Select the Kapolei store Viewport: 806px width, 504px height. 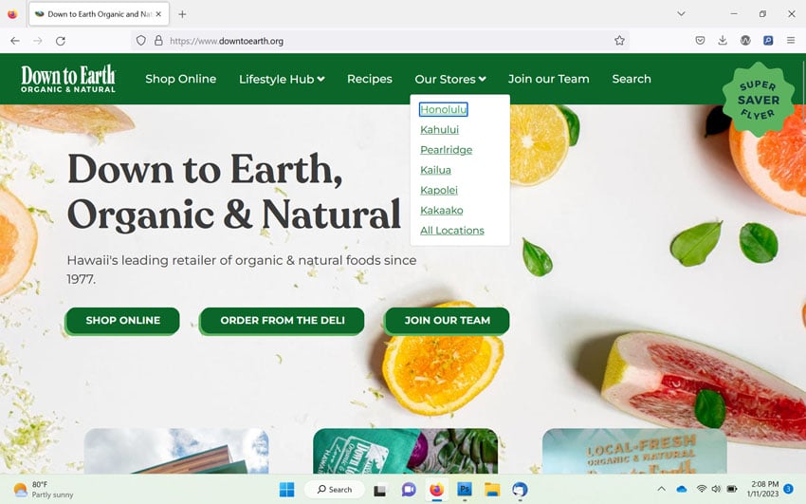[439, 190]
